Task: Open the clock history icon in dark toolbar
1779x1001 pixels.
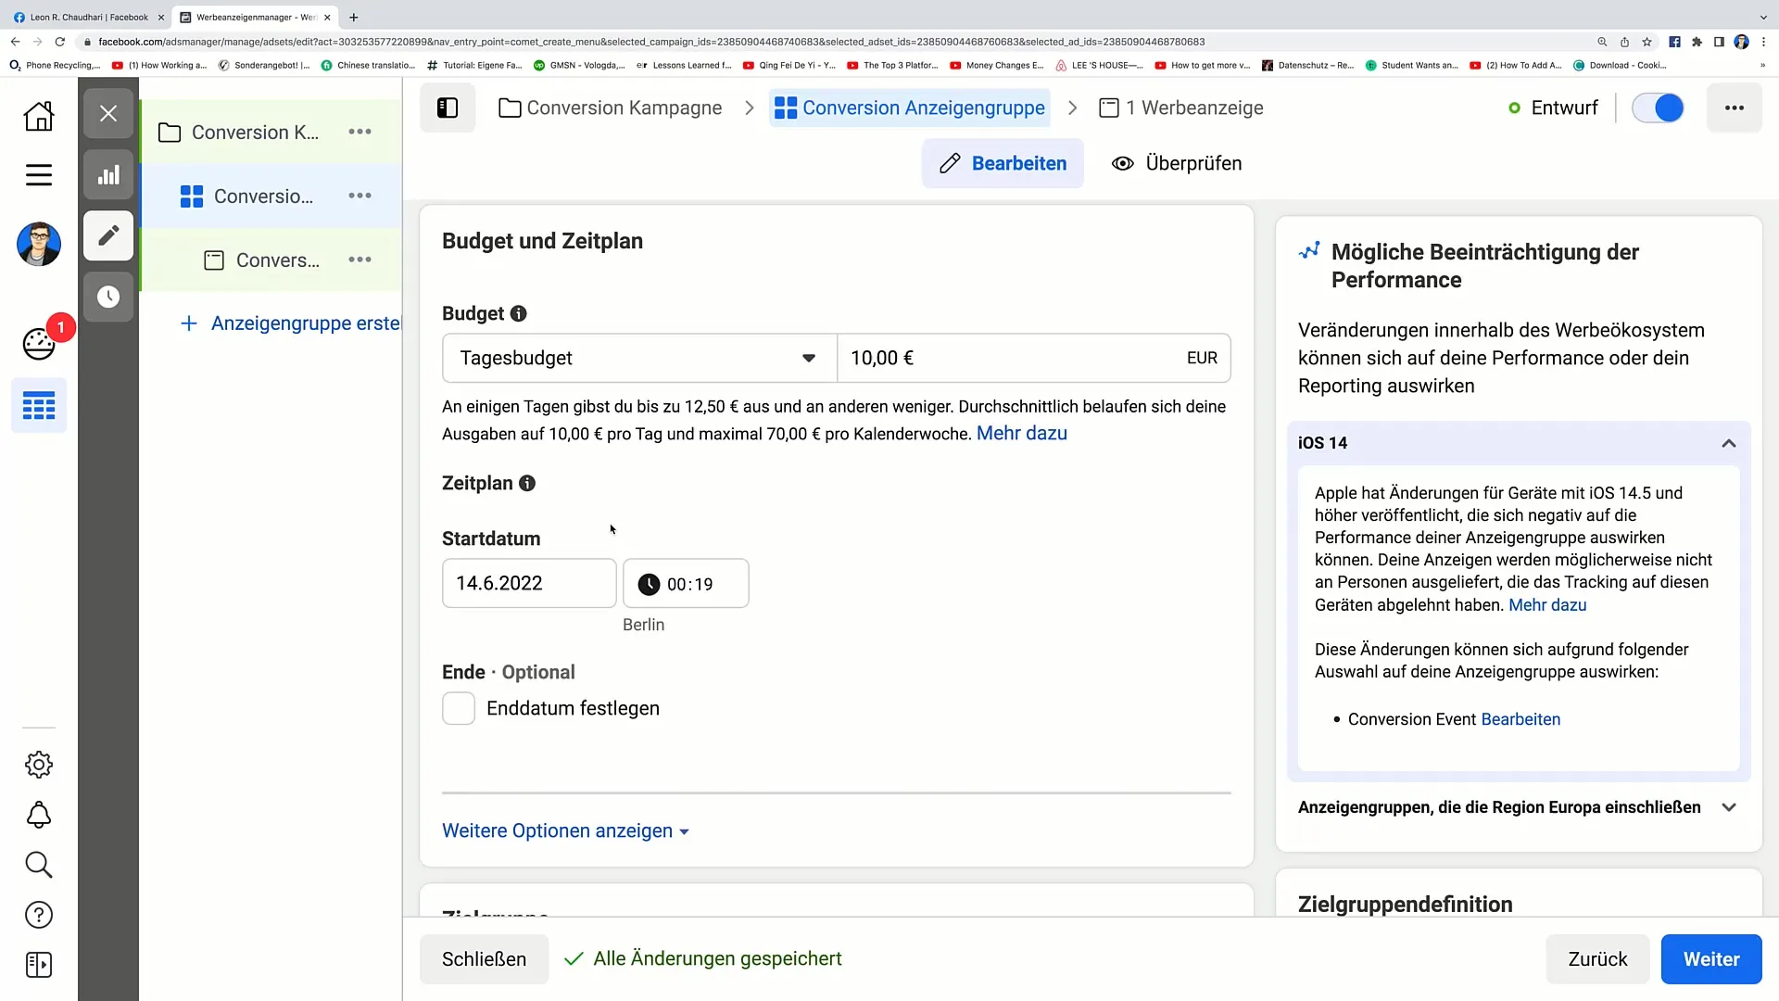Action: (x=108, y=297)
